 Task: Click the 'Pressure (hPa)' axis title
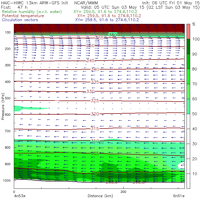(3, 106)
